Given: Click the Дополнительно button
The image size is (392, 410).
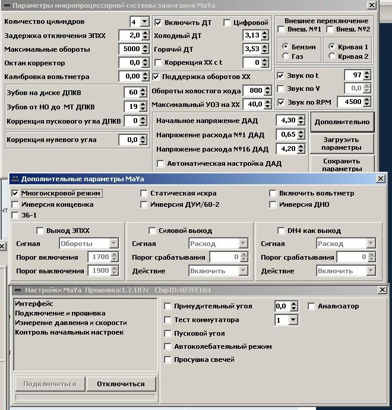Looking at the screenshot, I should [x=342, y=122].
